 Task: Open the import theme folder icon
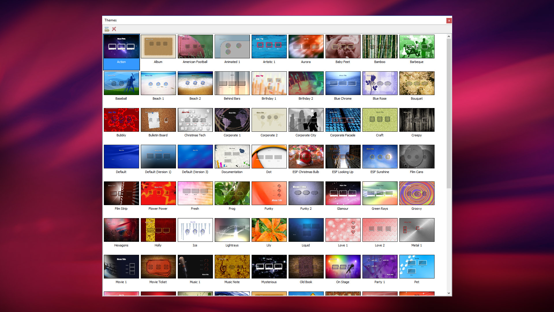pos(107,29)
